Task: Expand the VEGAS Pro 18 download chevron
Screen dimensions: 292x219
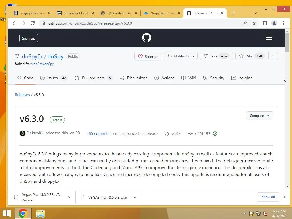Action: click(x=135, y=197)
